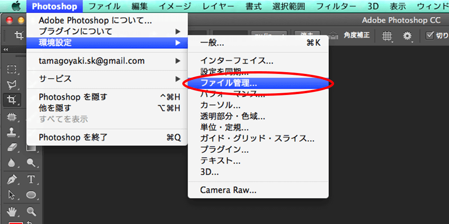This screenshot has height=224, width=449.
Task: Select the Hand tool
Action: tap(12, 211)
